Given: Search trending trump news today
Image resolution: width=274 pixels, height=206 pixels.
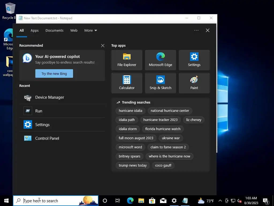Looking at the screenshot, I should (x=133, y=165).
